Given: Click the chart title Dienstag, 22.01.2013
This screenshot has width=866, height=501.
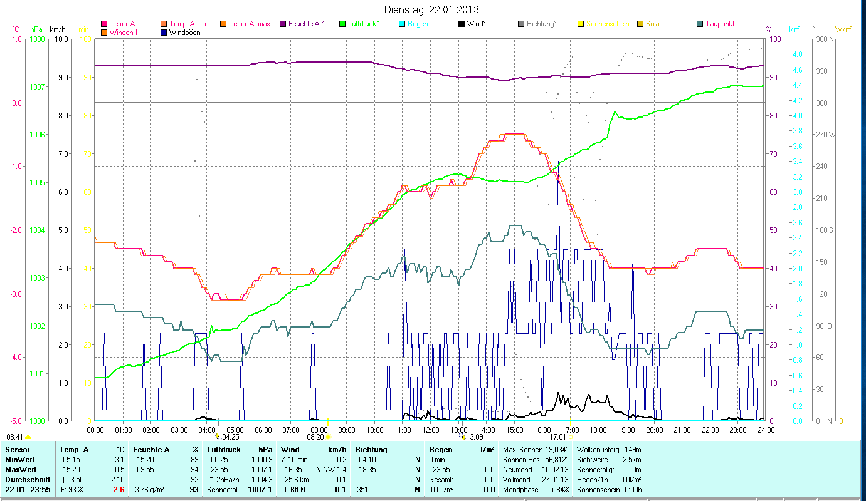Looking at the screenshot, I should click(x=430, y=10).
